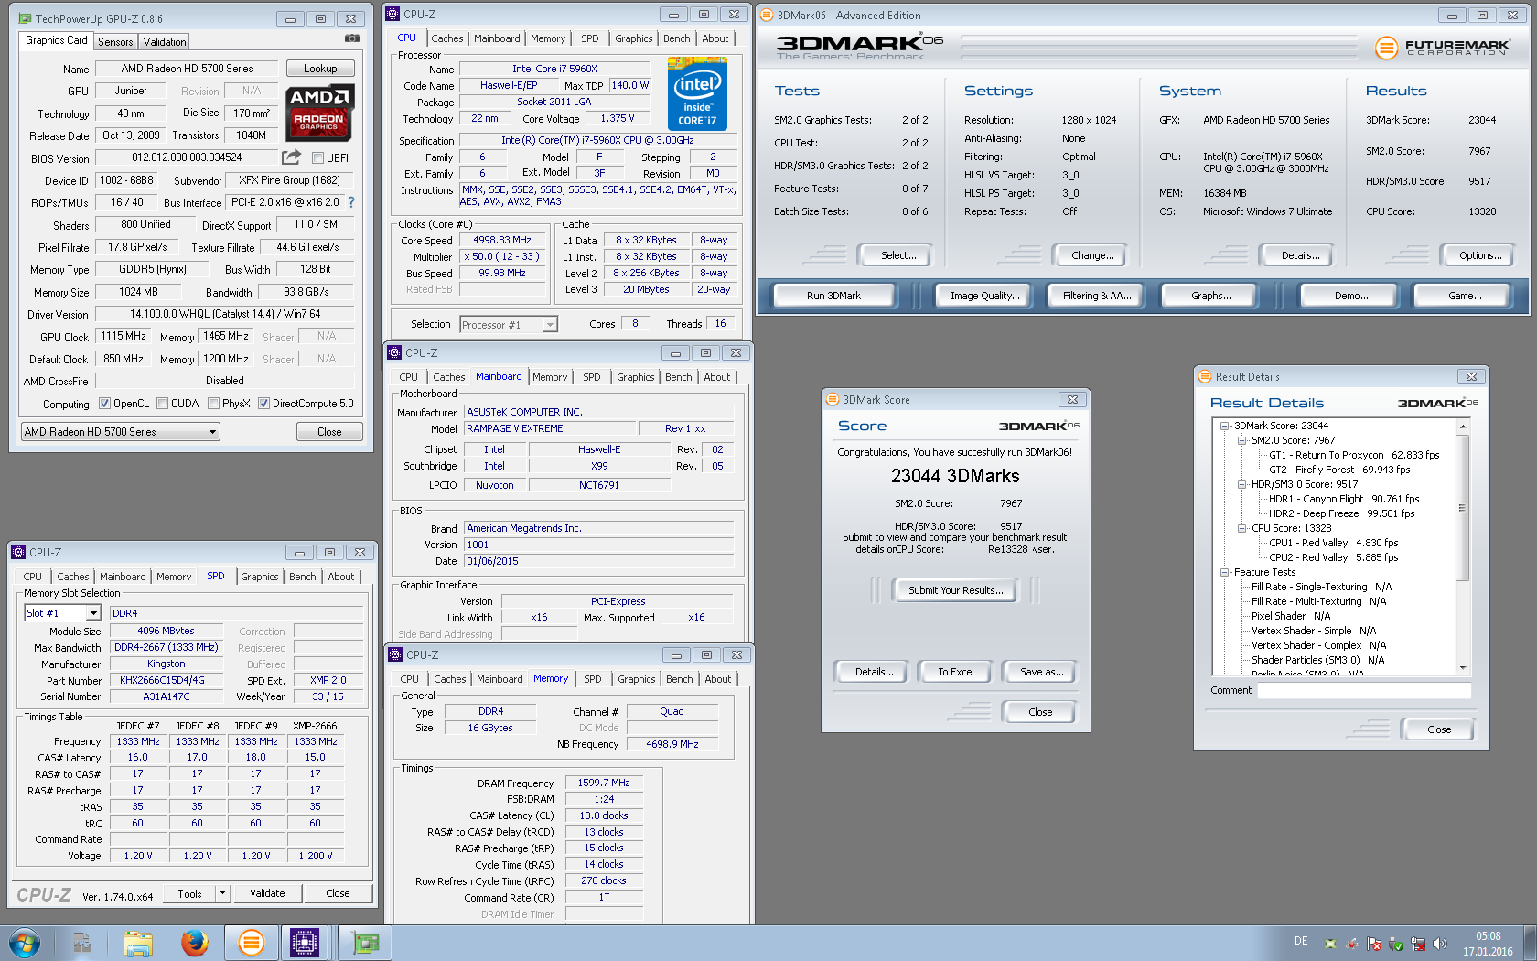Image resolution: width=1537 pixels, height=961 pixels.
Task: Click the Bus Interface question mark icon
Action: (x=351, y=202)
